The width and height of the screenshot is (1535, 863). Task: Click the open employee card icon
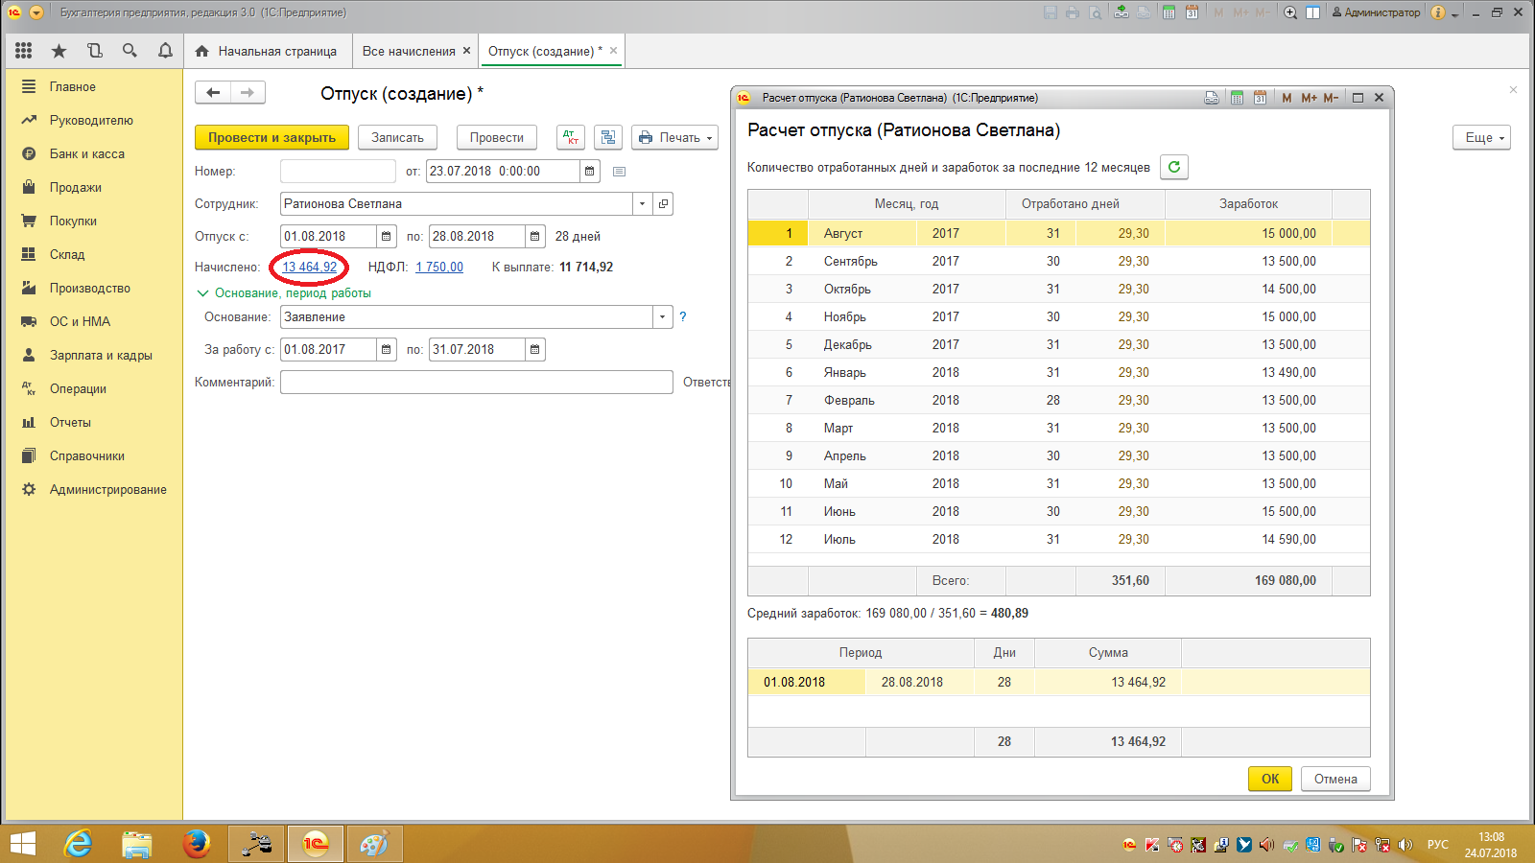pyautogui.click(x=663, y=204)
